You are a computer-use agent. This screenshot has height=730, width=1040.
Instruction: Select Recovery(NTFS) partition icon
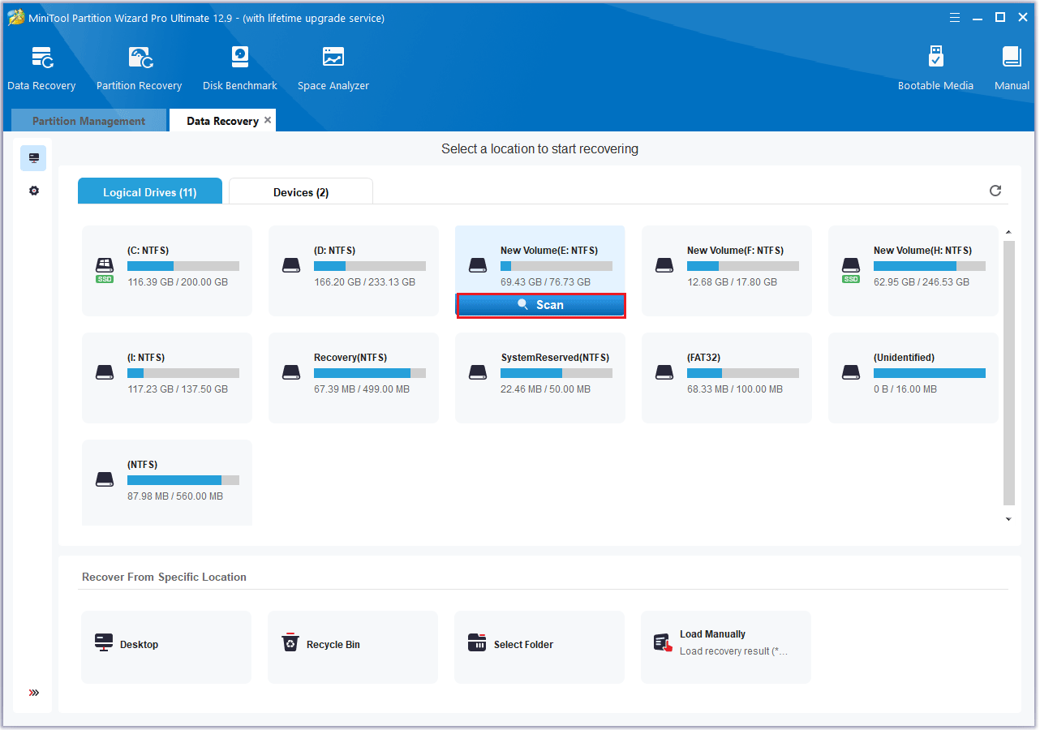[291, 372]
